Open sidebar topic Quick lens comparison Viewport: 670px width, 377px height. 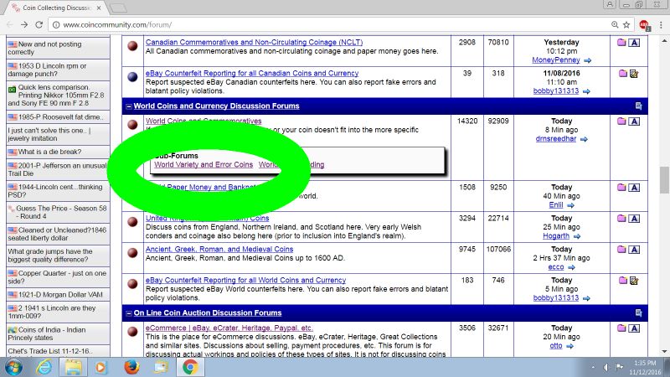click(58, 95)
